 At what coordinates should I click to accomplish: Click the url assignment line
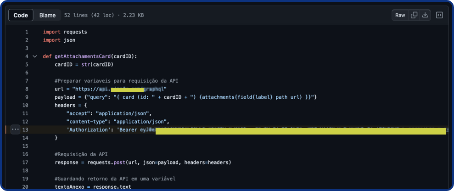pyautogui.click(x=111, y=89)
